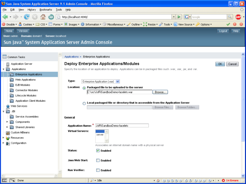
Task: Click the Application Name text field
Action: click(122, 126)
